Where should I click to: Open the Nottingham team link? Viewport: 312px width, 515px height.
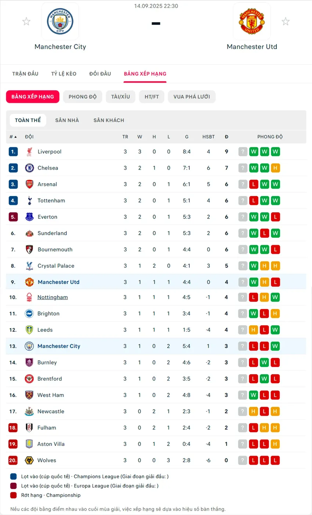(x=52, y=297)
